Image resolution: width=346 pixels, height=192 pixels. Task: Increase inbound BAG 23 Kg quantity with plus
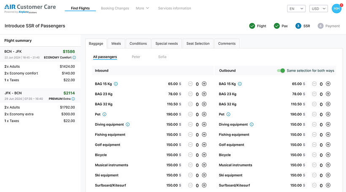(204, 94)
